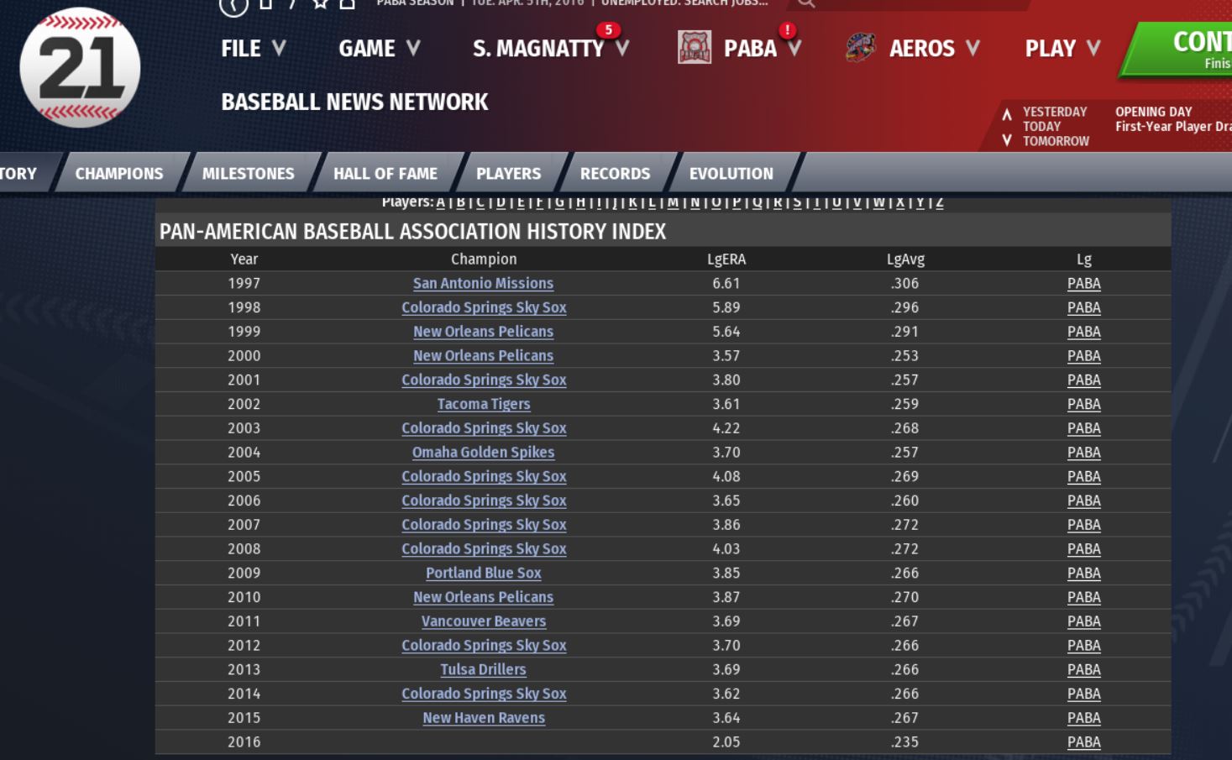This screenshot has height=760, width=1232.
Task: Open the New Haven Ravens link
Action: pyautogui.click(x=484, y=718)
